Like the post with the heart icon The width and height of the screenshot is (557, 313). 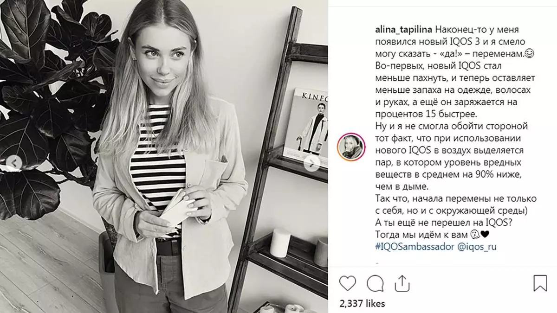(x=348, y=283)
